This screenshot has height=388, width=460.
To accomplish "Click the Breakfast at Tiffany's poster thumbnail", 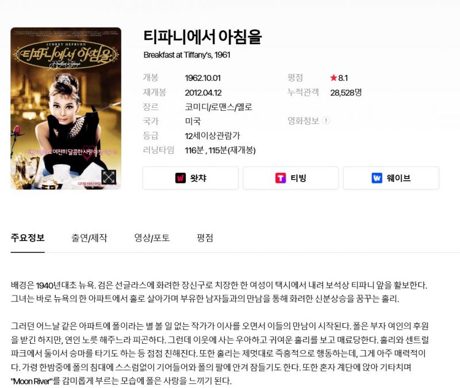I will point(66,108).
